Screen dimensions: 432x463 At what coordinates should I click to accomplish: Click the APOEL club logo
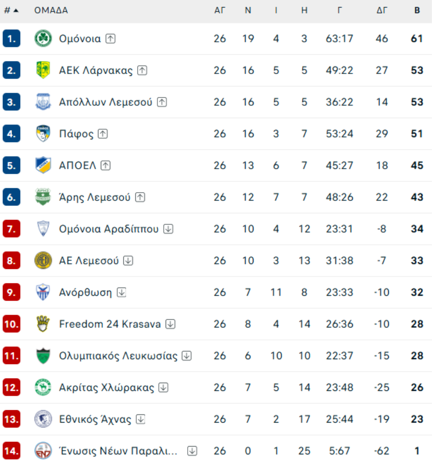[43, 166]
